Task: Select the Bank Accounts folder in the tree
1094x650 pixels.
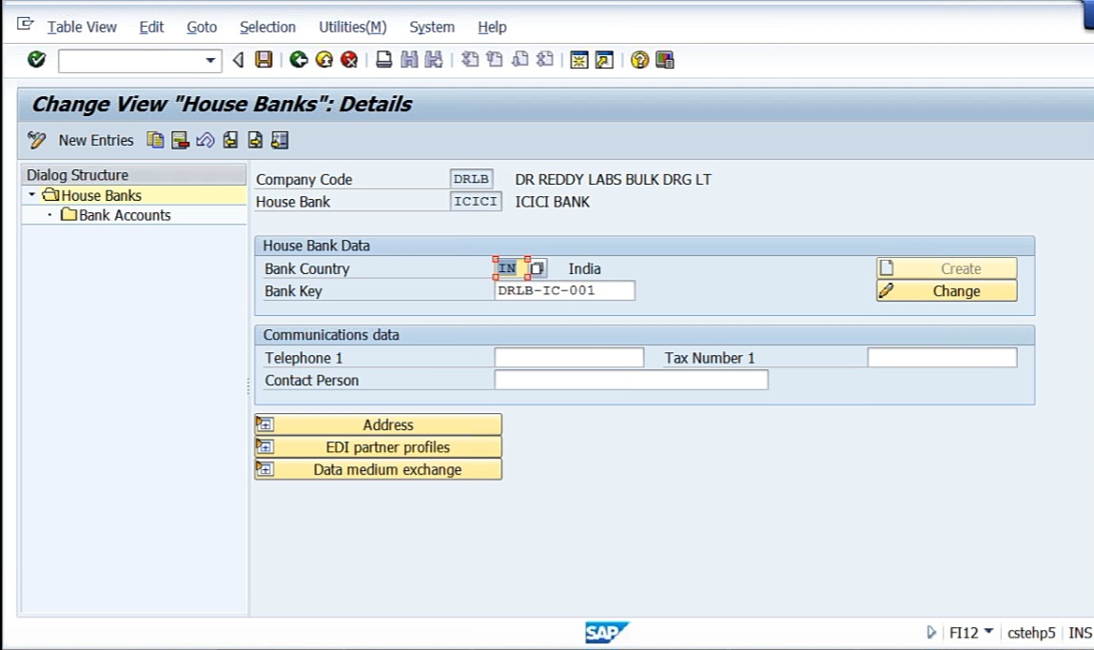Action: click(125, 215)
